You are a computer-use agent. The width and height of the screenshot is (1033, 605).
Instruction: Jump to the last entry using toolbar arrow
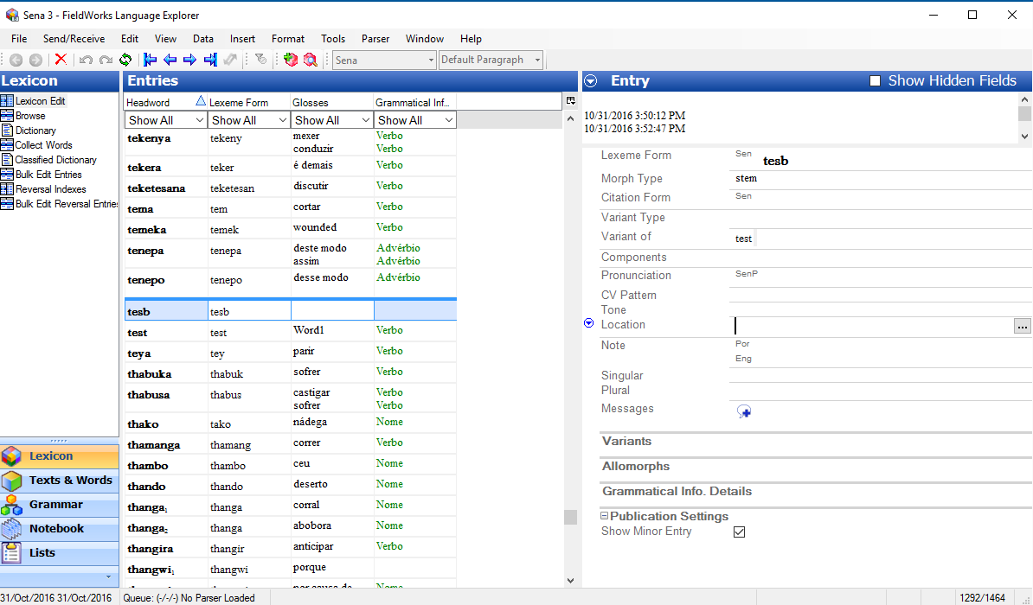pyautogui.click(x=210, y=60)
